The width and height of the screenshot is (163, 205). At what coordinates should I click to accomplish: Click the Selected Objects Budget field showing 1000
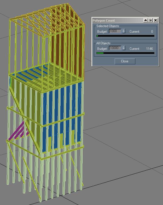click(x=115, y=31)
